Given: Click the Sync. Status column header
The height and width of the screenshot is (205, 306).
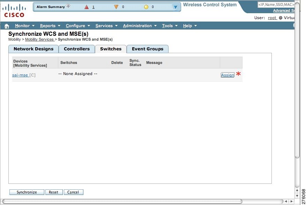Looking at the screenshot, I should 135,63.
